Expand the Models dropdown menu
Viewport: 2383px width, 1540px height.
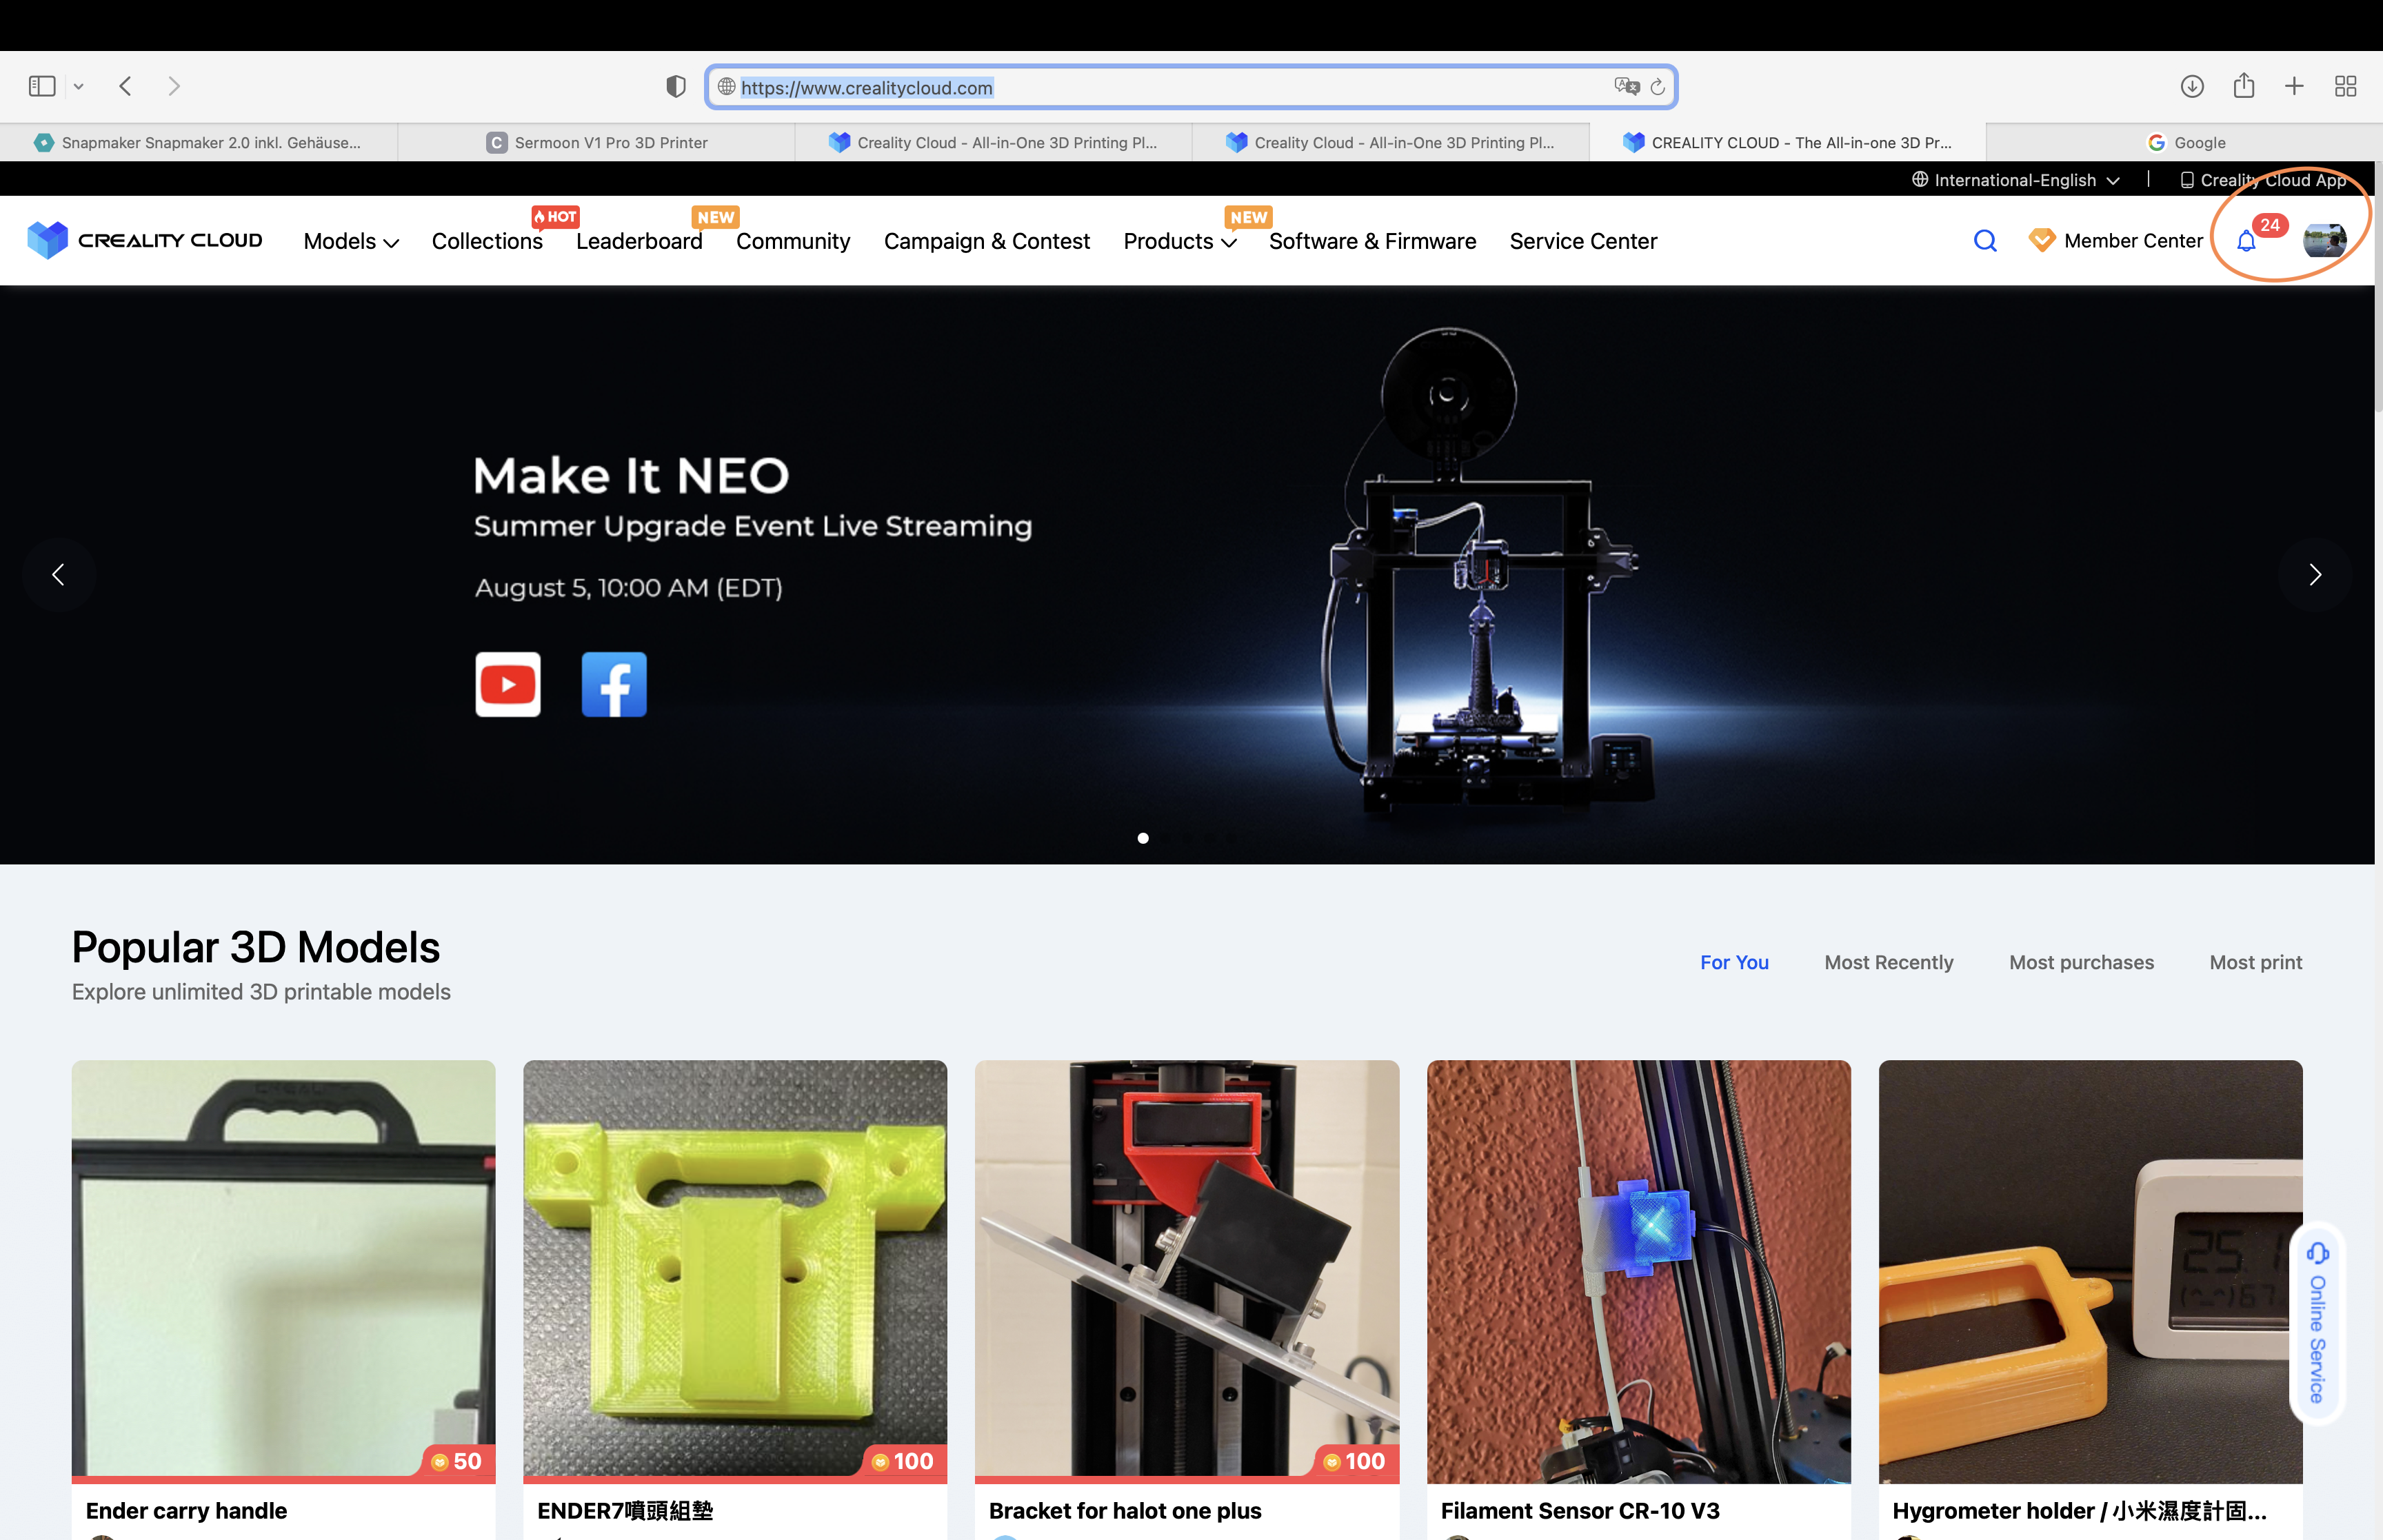pos(351,242)
